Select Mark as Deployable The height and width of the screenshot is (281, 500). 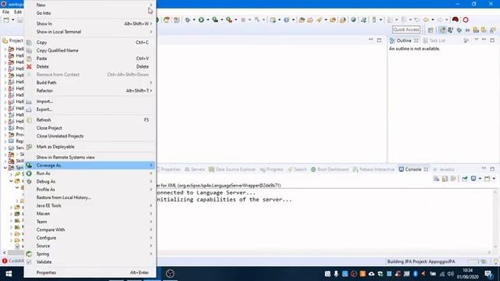click(x=90, y=147)
